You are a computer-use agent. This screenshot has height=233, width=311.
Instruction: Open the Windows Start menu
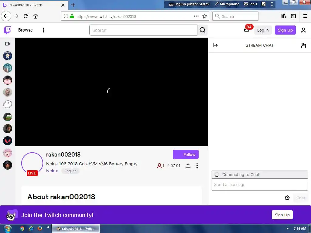point(7,229)
